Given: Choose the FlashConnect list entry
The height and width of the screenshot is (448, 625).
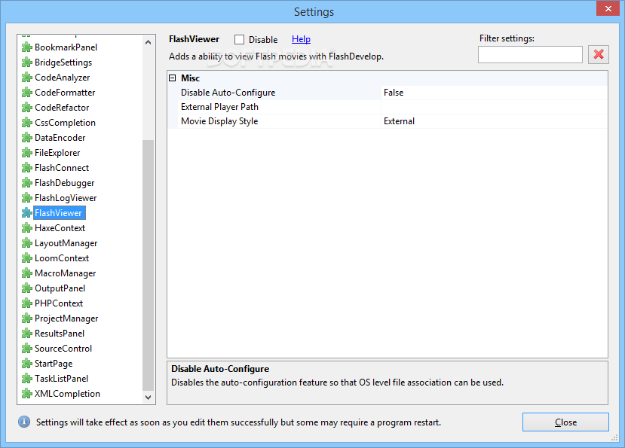Looking at the screenshot, I should pos(62,168).
